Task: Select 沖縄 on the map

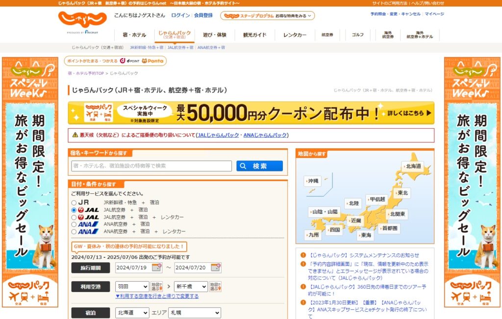Action: [x=312, y=181]
